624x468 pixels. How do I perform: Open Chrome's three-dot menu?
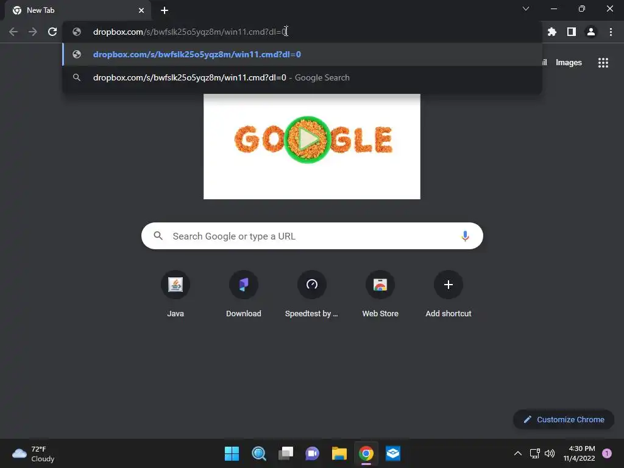(x=611, y=32)
